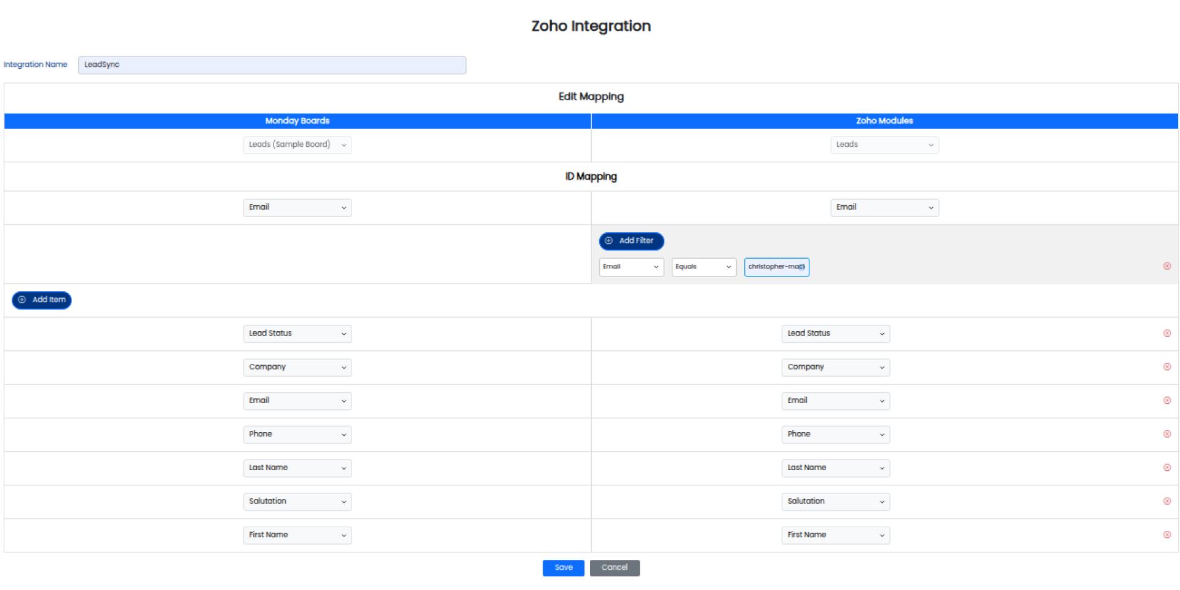This screenshot has height=590, width=1180.
Task: Click the filter value field with christopher-ma
Action: pos(776,267)
